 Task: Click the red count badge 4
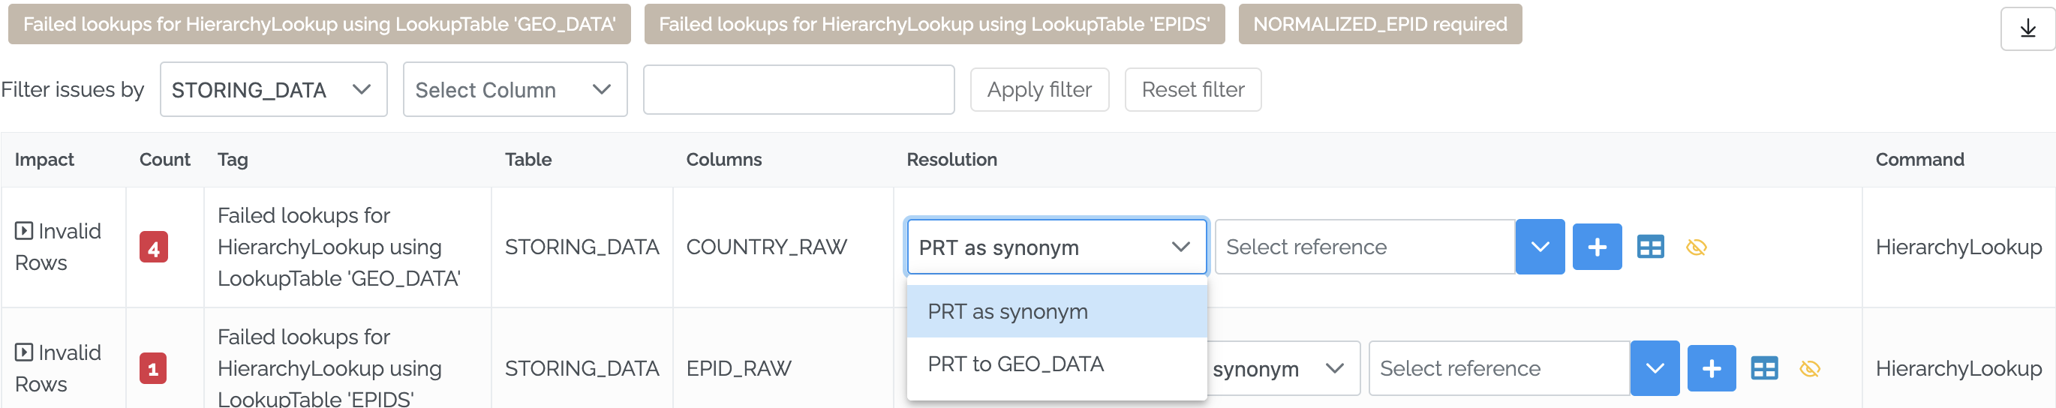(x=153, y=247)
